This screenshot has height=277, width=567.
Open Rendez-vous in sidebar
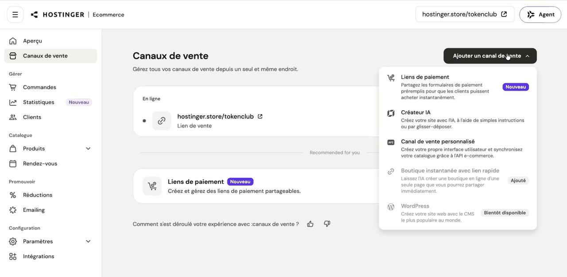tap(50, 164)
